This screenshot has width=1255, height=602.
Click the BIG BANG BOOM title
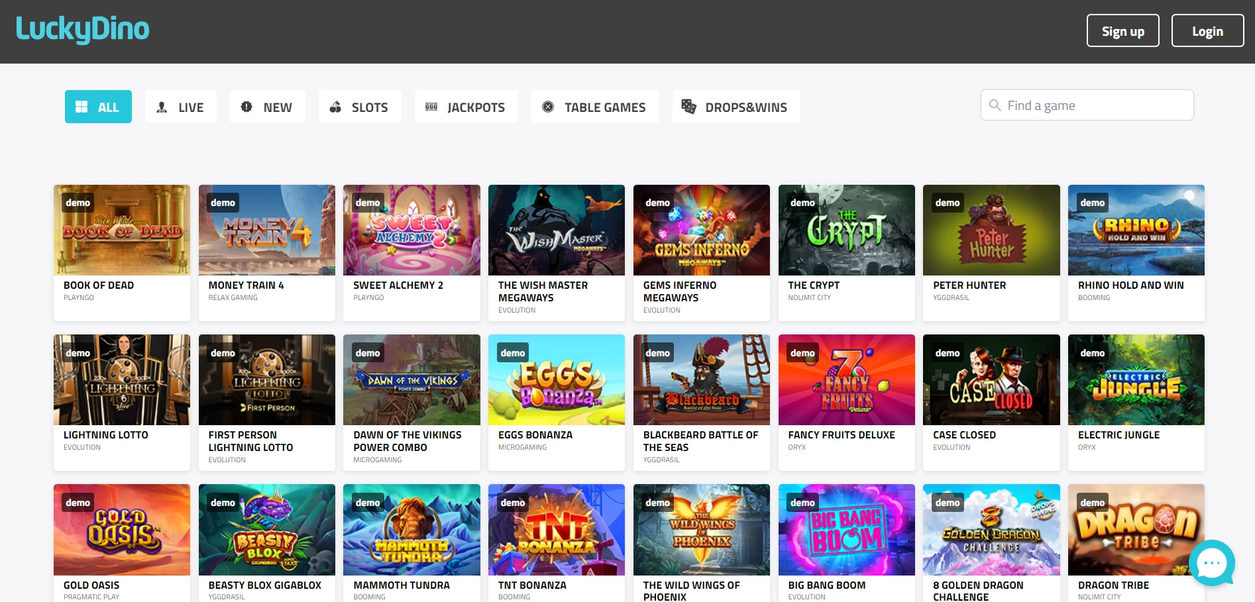tap(827, 585)
